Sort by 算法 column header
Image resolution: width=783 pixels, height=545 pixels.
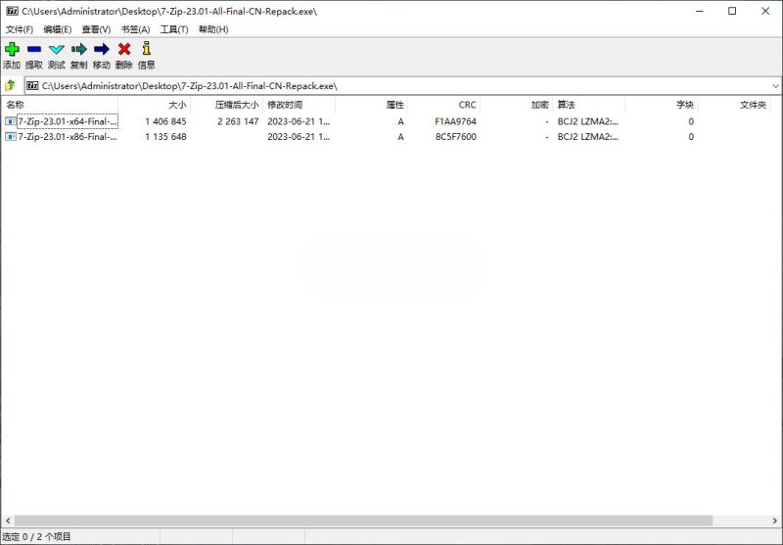[x=589, y=105]
